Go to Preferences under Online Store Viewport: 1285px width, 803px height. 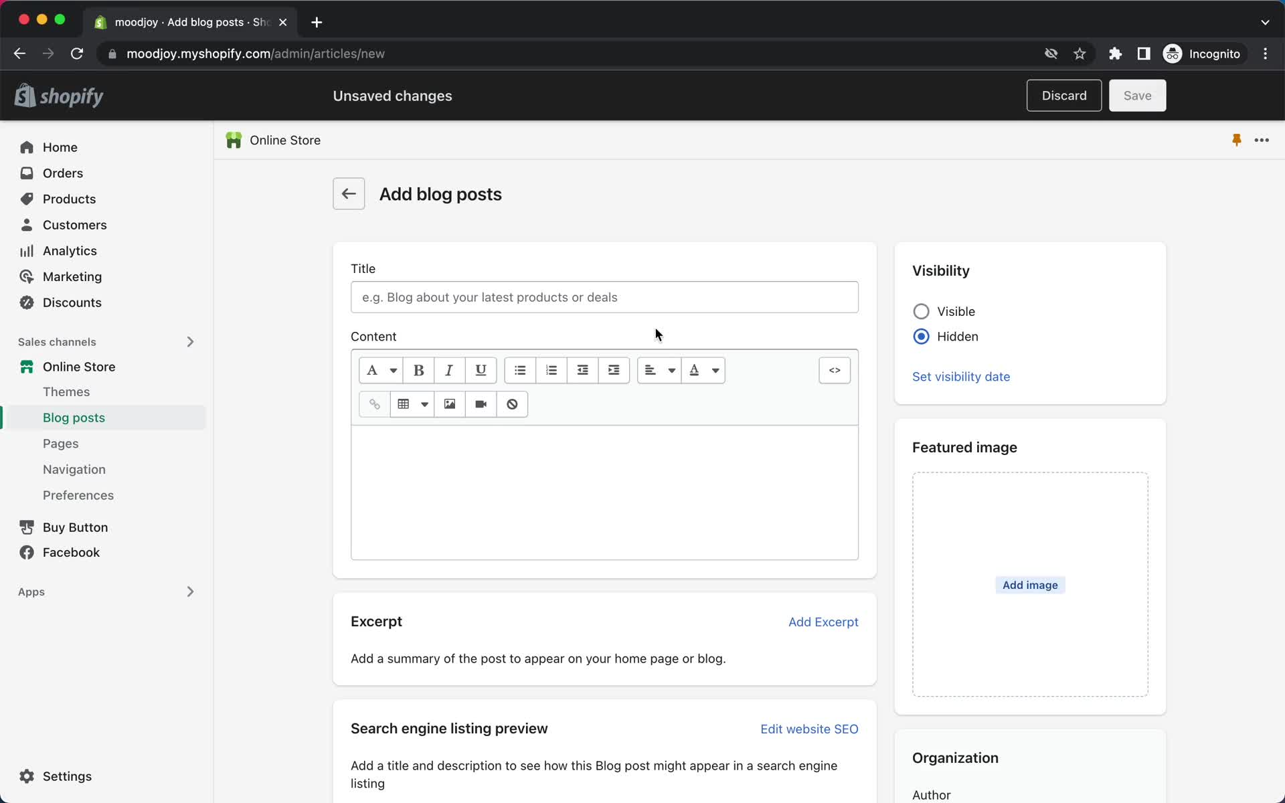78,495
